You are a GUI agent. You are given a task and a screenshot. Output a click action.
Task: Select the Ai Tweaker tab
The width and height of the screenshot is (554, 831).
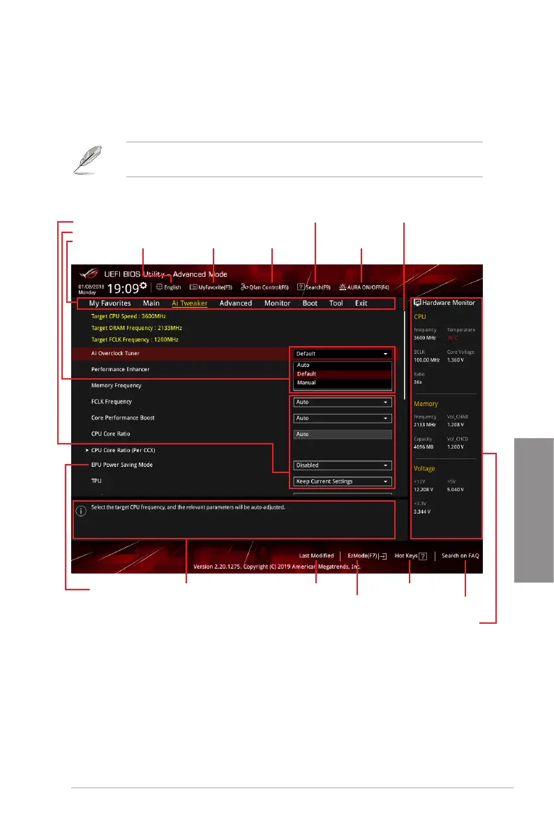coord(189,303)
